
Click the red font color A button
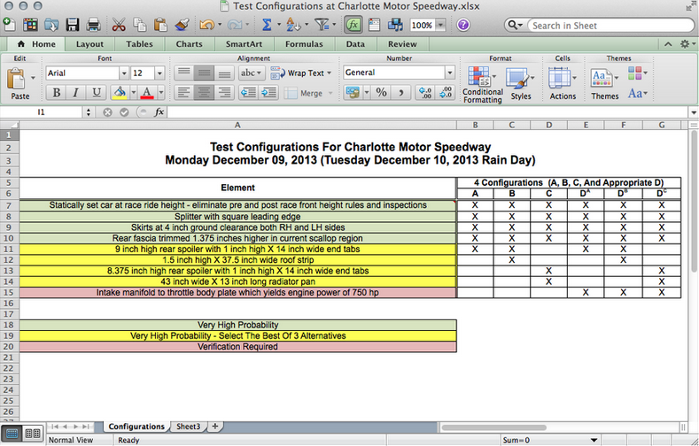pyautogui.click(x=147, y=93)
